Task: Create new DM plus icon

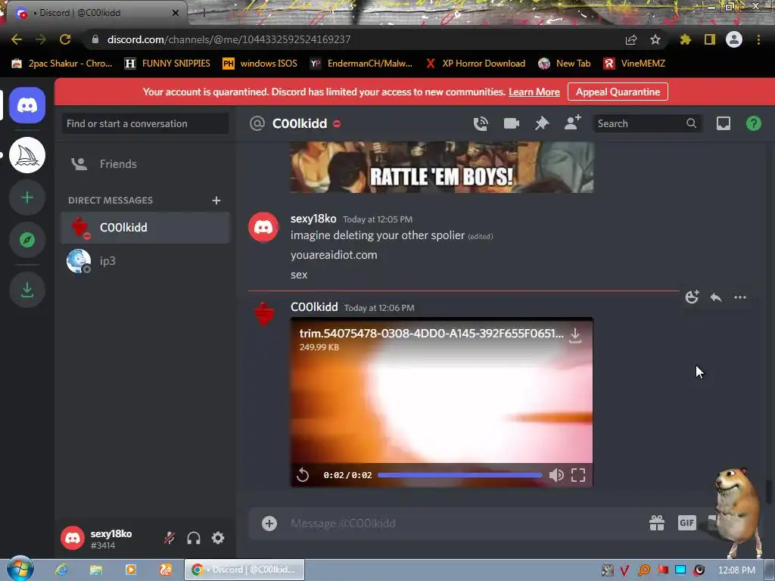Action: tap(216, 200)
